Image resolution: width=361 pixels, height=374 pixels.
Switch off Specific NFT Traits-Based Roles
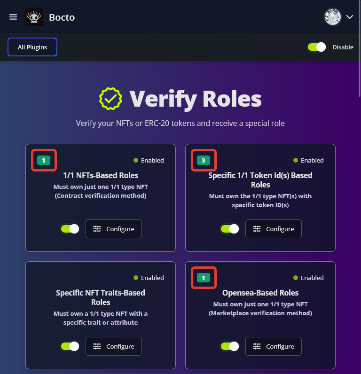pos(70,346)
